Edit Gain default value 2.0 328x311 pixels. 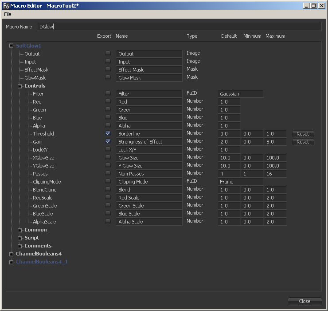[x=229, y=142]
